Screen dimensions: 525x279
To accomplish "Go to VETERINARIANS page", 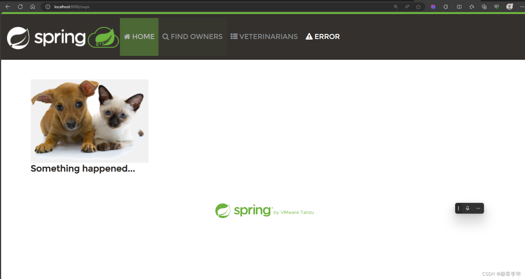I will (x=264, y=37).
